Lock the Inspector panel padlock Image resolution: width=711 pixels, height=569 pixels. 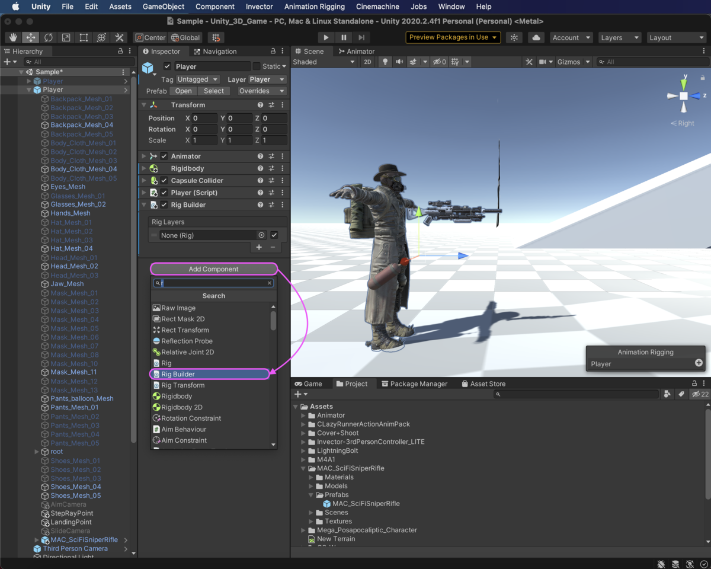[273, 52]
